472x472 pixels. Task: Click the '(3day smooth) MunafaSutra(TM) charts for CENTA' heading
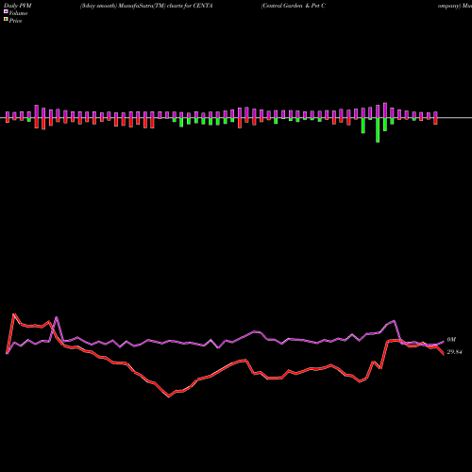click(x=146, y=6)
